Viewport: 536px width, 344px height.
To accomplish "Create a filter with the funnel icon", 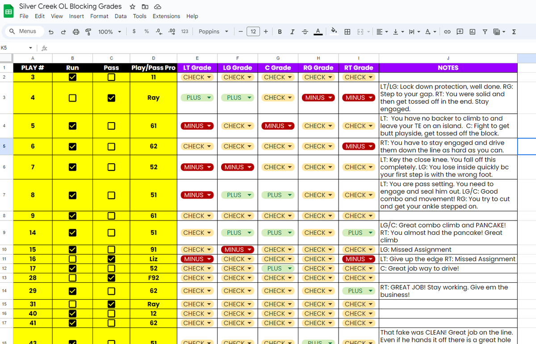I will pyautogui.click(x=485, y=32).
